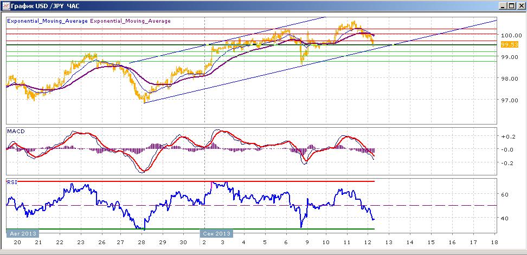Click the red RSI overbought level line
Screen dimensions: 527x255
click(196, 181)
